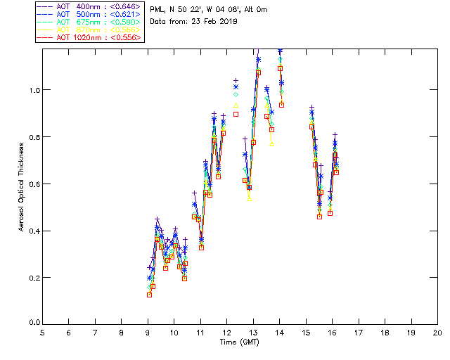Click the AOT 1020nm red legend entry
The height and width of the screenshot is (360, 450).
90,37
